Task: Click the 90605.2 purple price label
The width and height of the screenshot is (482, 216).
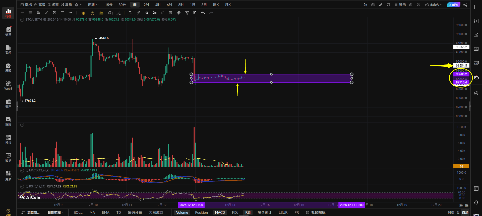Action: coord(461,74)
